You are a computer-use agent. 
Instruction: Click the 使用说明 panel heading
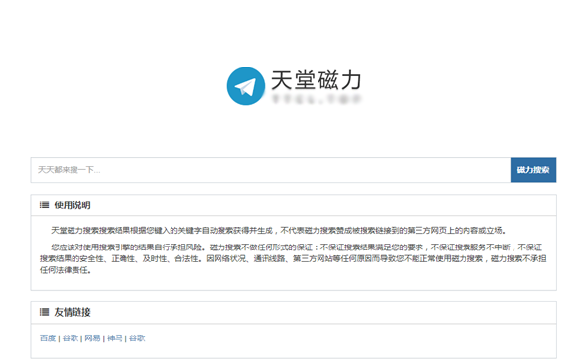pyautogui.click(x=73, y=205)
